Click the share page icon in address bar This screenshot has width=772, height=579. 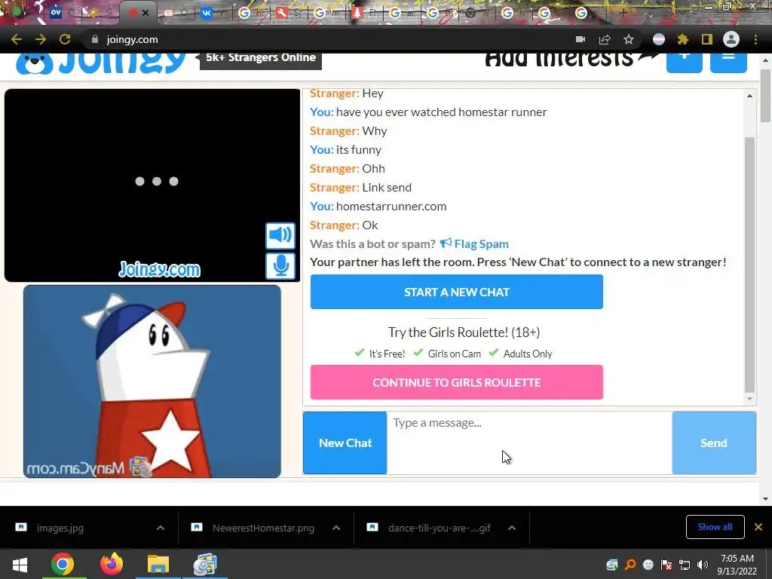605,39
